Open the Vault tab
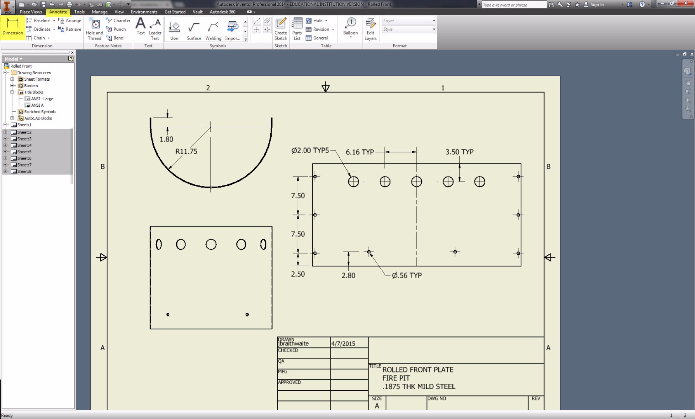The width and height of the screenshot is (695, 419). pos(198,12)
